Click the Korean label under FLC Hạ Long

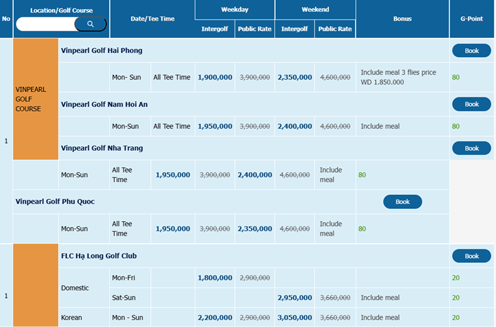point(71,318)
